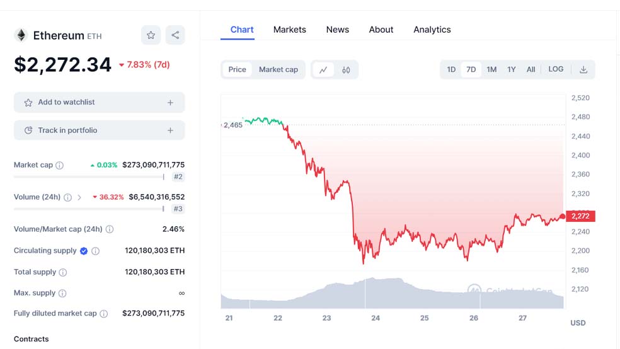
Task: Select the line chart type icon
Action: 323,70
